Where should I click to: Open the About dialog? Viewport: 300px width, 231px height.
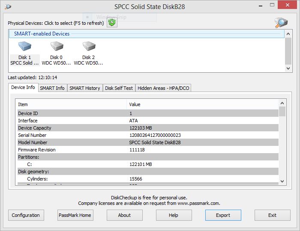(125, 215)
